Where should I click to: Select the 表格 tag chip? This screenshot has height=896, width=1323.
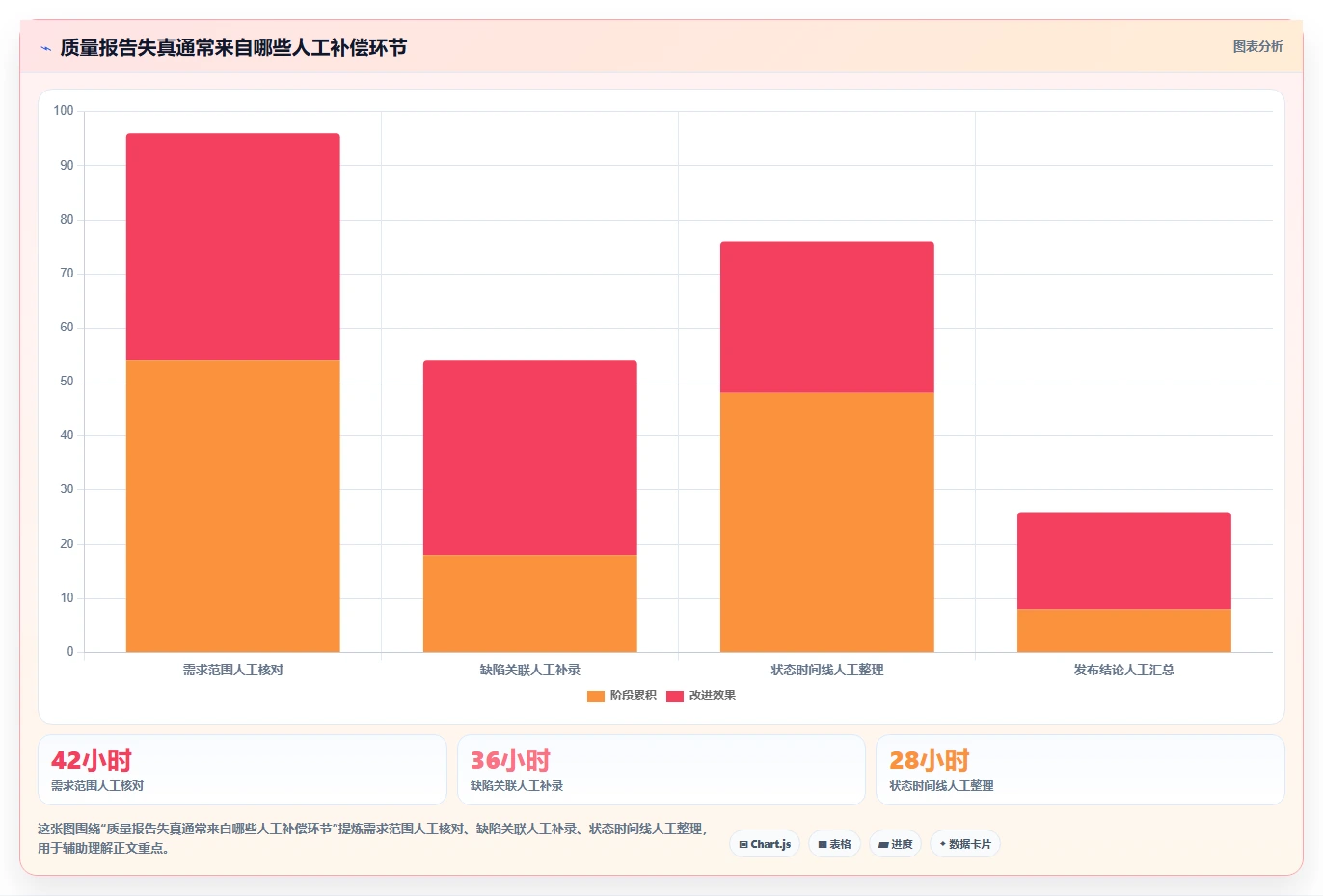[834, 844]
